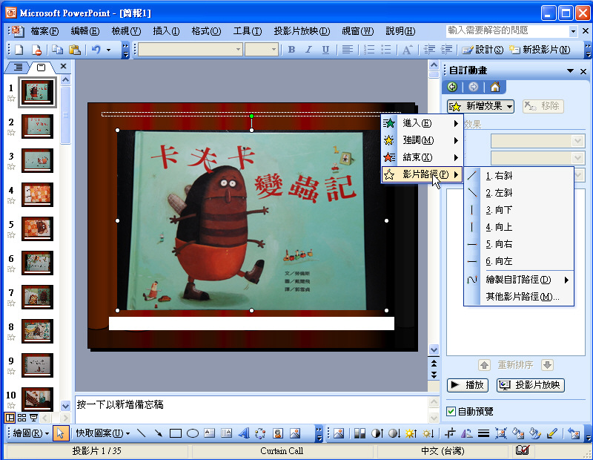Screen dimensions: 593x460
Task: Open the Undo history dropdown arrow
Action: 108,50
